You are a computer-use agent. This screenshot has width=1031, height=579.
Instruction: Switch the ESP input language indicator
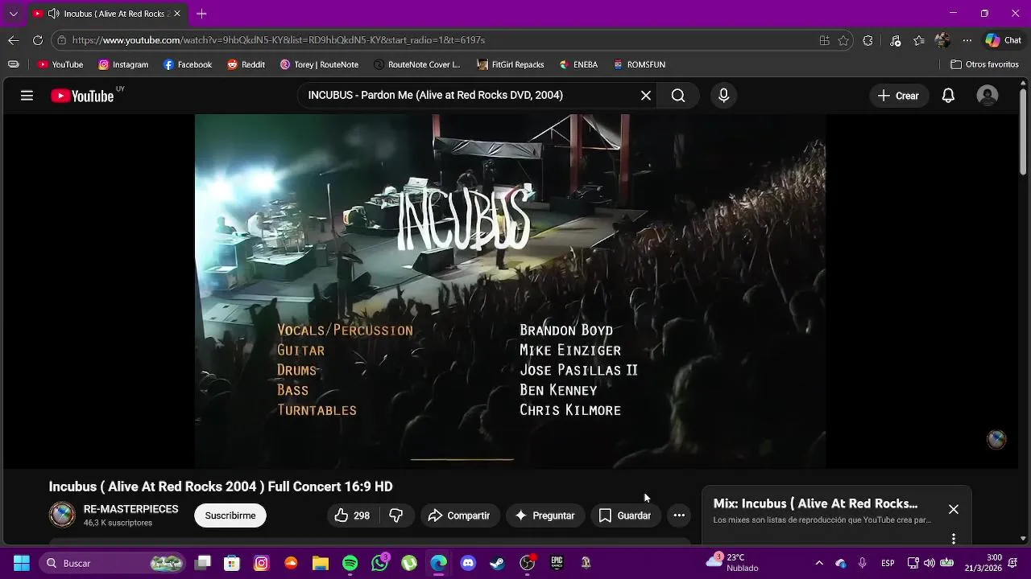click(888, 563)
